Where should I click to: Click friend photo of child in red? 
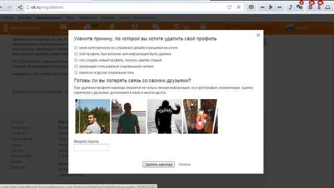coord(200,116)
